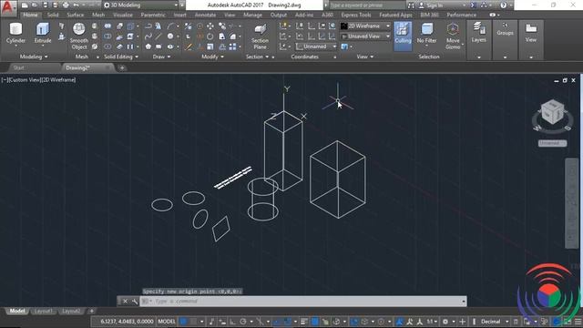Open the Unnamed UCS dropdown
The height and width of the screenshot is (328, 583).
tap(316, 46)
